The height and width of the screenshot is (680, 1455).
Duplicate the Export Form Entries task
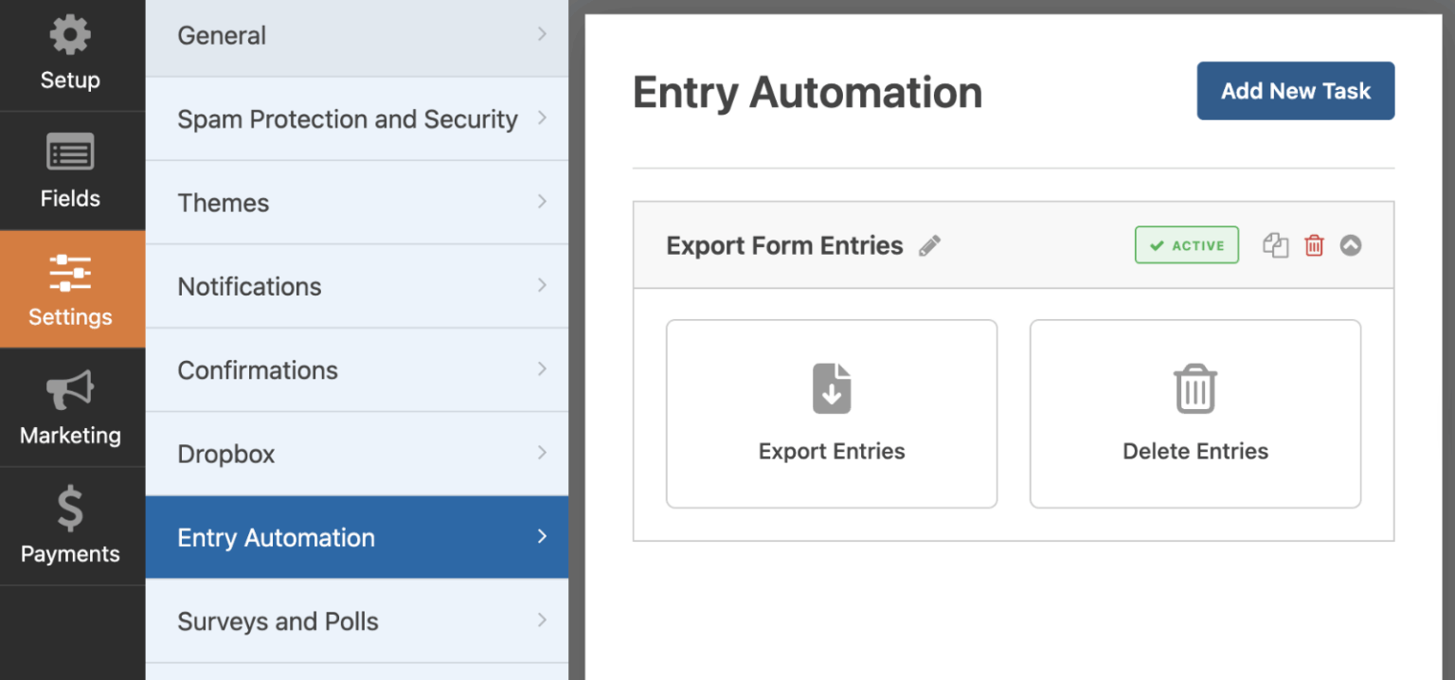1275,244
